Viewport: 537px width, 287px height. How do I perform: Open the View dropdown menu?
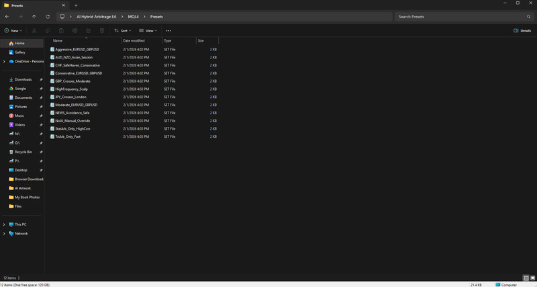[148, 30]
